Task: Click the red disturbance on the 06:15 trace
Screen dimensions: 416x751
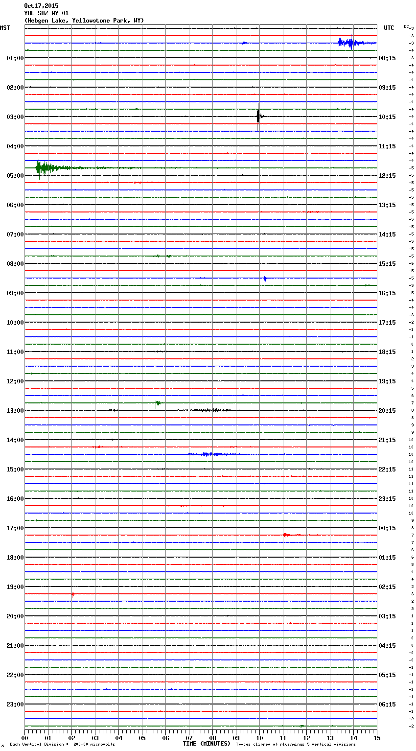Action: pos(311,212)
